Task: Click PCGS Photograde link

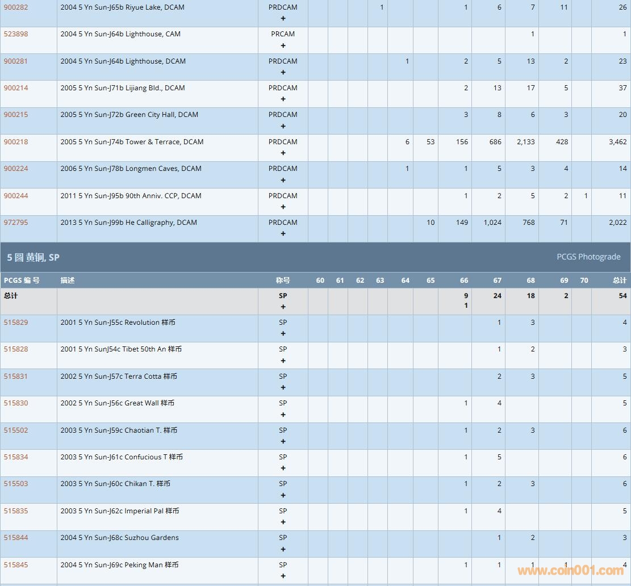Action: tap(588, 257)
